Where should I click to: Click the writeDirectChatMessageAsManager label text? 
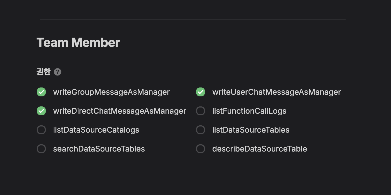[120, 111]
